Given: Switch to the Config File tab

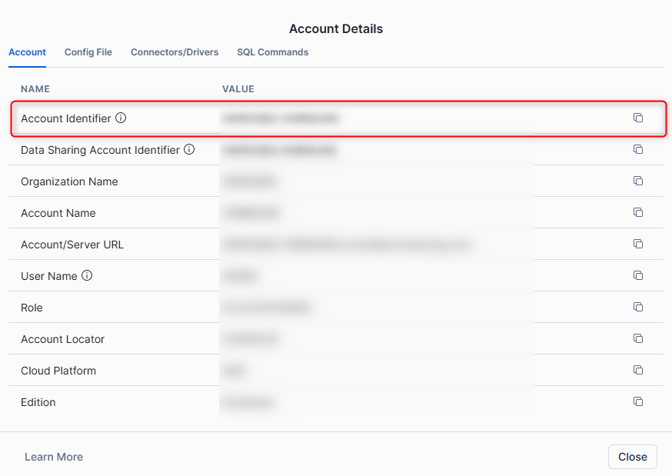Looking at the screenshot, I should [88, 52].
